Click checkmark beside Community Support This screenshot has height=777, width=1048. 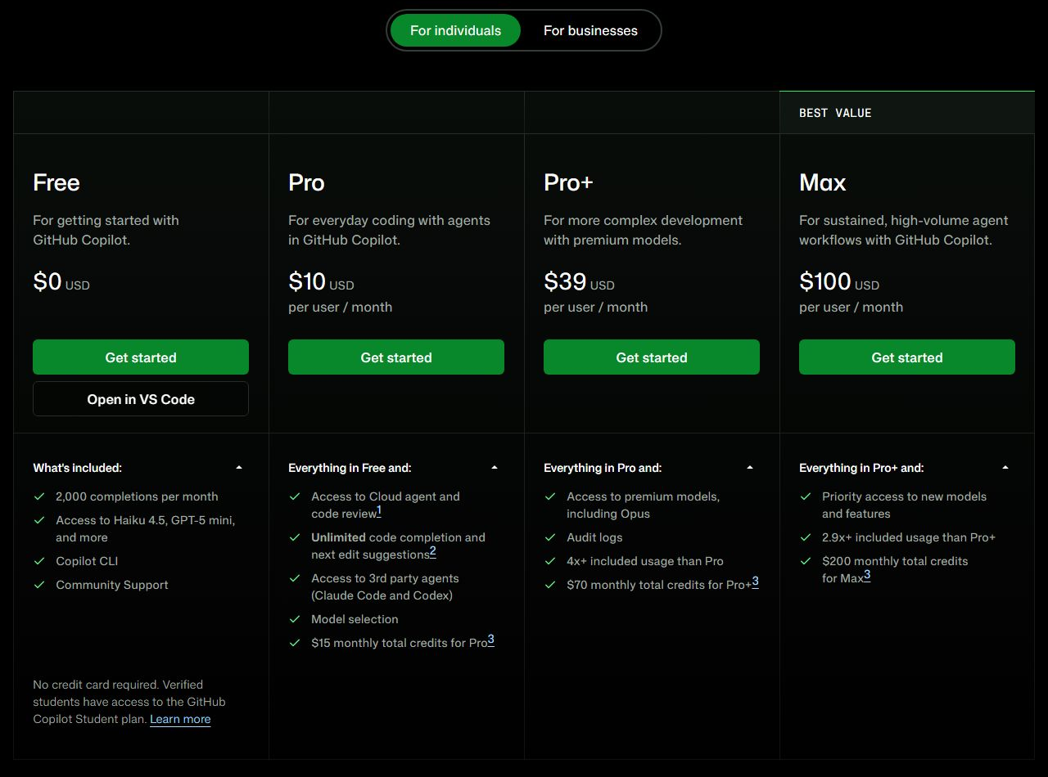click(39, 585)
